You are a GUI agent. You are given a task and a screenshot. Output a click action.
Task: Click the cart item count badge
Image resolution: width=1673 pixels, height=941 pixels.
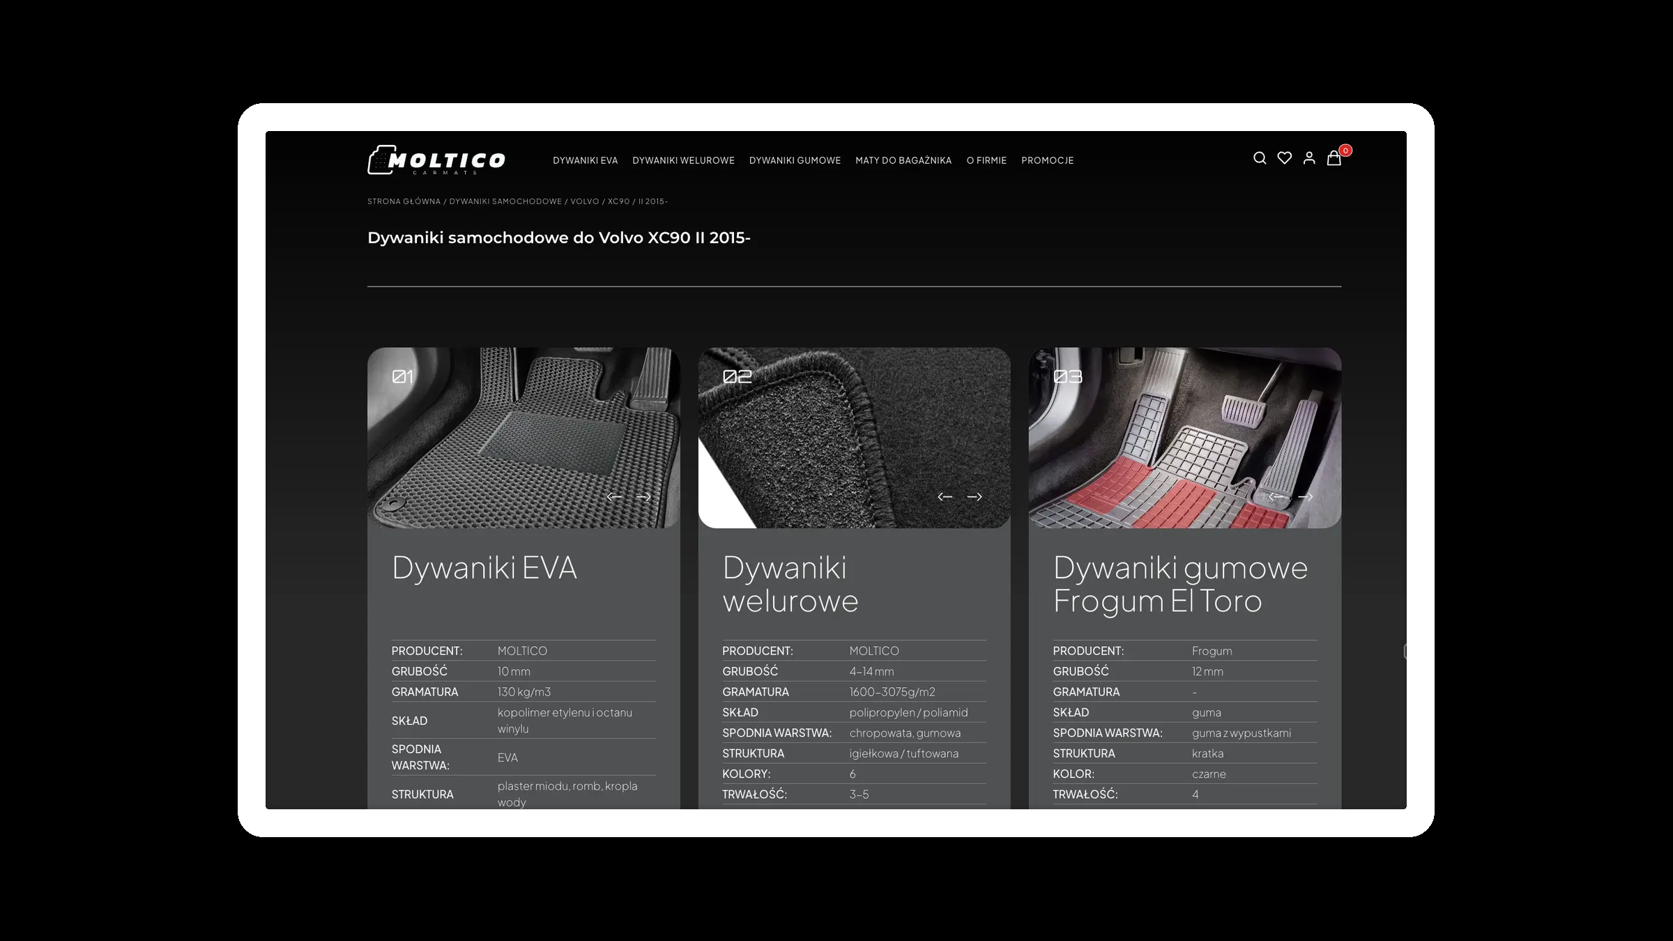click(x=1345, y=151)
